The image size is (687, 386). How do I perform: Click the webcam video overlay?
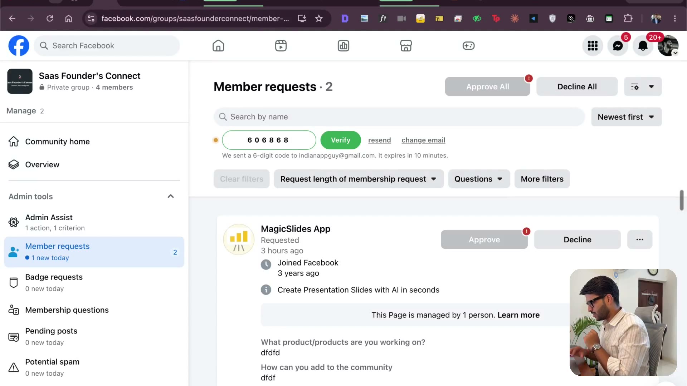[623, 322]
